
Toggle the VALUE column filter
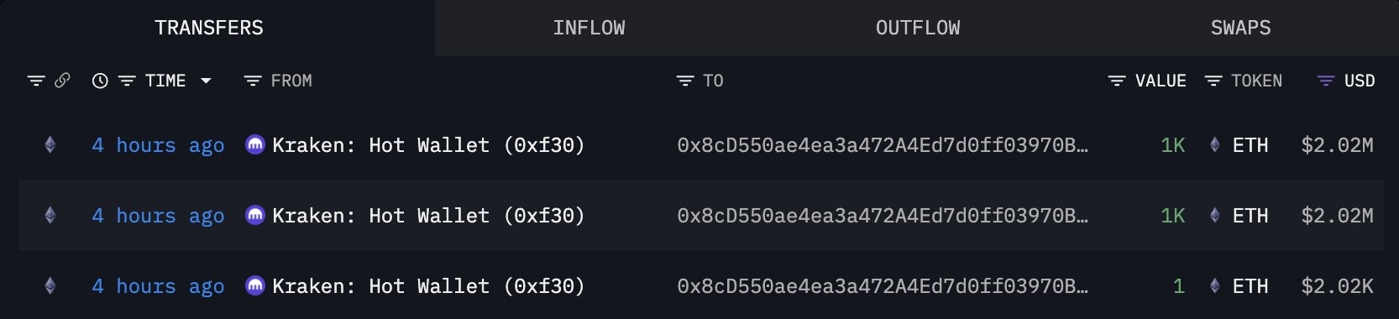click(1117, 81)
